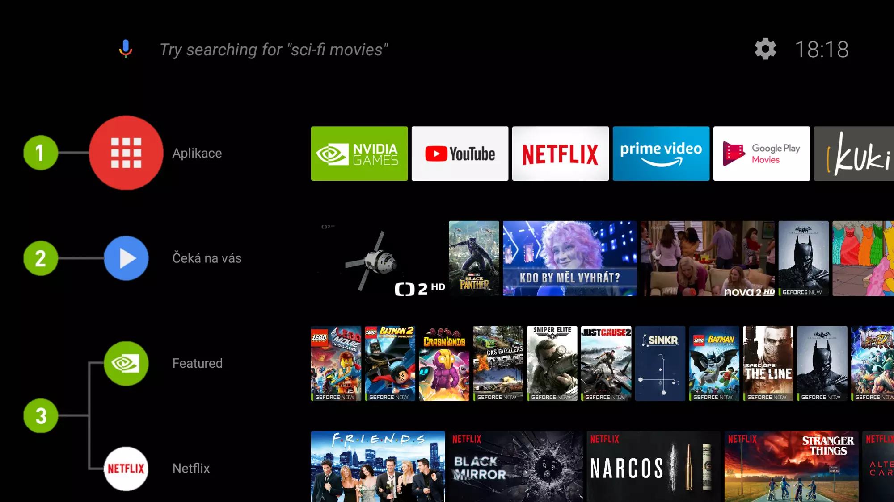
Task: Expand NVIDIA GeForce Now featured section
Action: (x=126, y=363)
